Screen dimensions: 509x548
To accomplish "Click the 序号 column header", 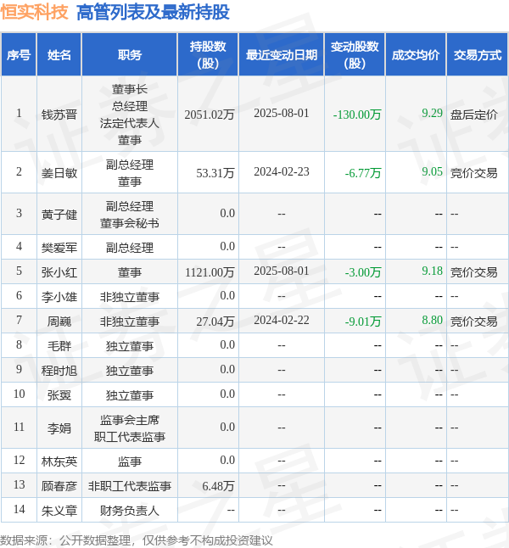I will [19, 55].
